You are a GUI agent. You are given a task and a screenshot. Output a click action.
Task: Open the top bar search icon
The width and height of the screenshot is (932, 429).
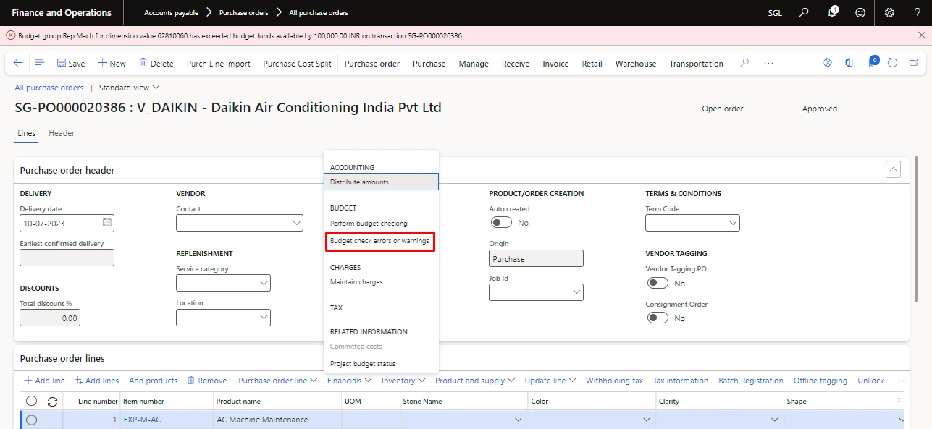(x=803, y=13)
